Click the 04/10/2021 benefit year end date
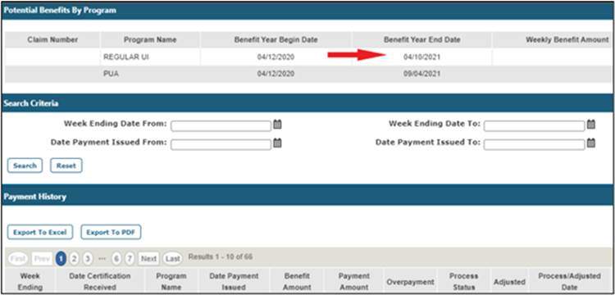This screenshot has height=295, width=615. pyautogui.click(x=422, y=57)
